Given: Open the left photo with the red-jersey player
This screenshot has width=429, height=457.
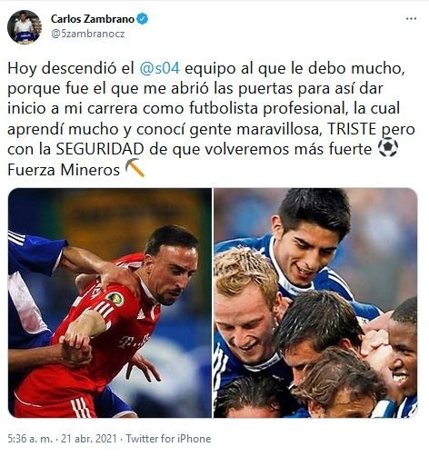Looking at the screenshot, I should point(110,303).
